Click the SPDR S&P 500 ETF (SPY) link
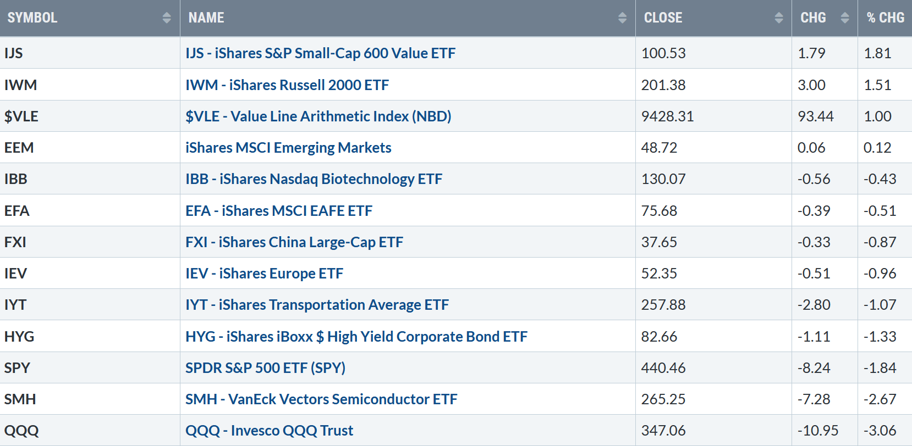 [265, 368]
